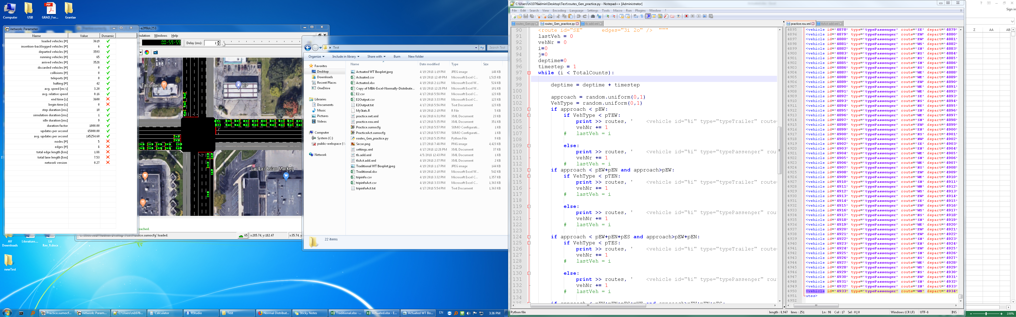Screen dimensions: 1016x317
Task: Open Windows menu in SUMO GUI
Action: pyautogui.click(x=160, y=36)
